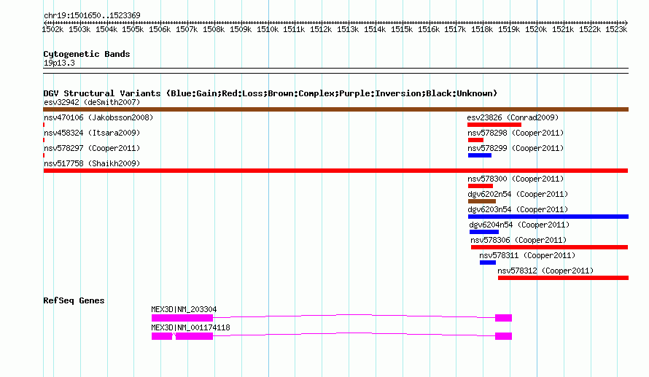Click the esv23826 (Conrad2009) variant label
The width and height of the screenshot is (649, 377).
(513, 117)
